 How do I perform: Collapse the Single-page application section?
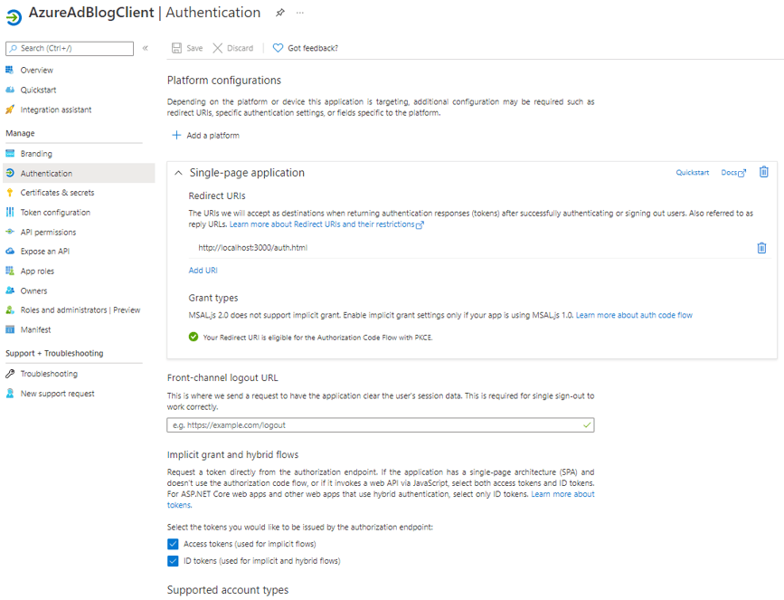[x=178, y=173]
